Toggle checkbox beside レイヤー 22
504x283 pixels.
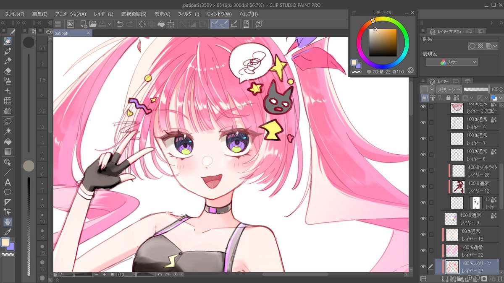[x=431, y=250]
